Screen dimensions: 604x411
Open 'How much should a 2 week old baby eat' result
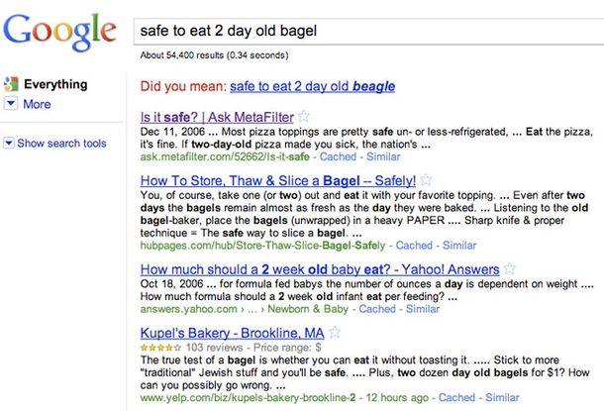click(x=320, y=269)
